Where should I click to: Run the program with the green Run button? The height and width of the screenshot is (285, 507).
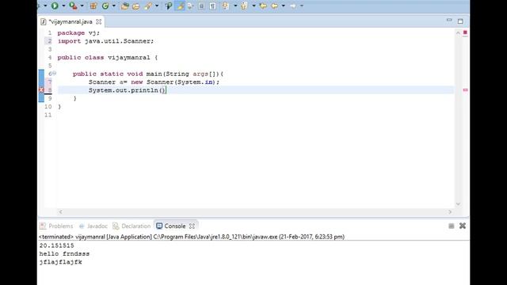(55, 6)
